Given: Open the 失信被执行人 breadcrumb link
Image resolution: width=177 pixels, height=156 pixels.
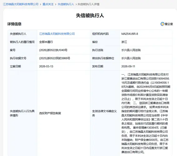Looking at the screenshot, I should tap(66, 4).
